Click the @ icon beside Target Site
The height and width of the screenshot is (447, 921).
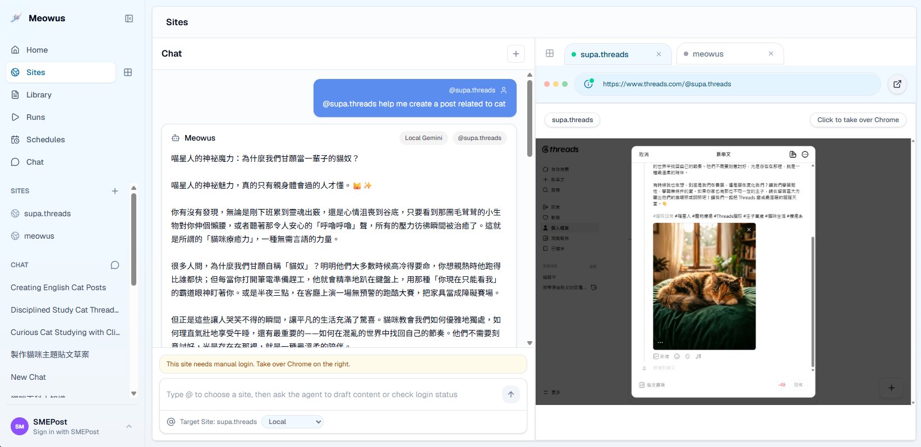[171, 422]
